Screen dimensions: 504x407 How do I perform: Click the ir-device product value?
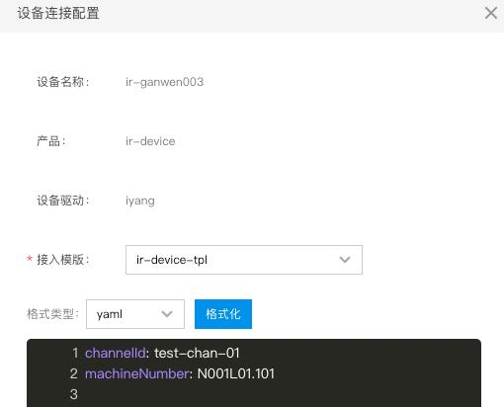tap(150, 141)
